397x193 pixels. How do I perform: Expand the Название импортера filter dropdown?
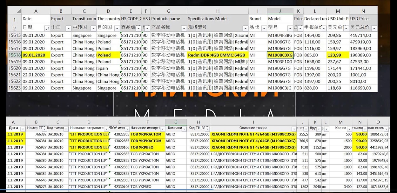pyautogui.click(x=163, y=129)
